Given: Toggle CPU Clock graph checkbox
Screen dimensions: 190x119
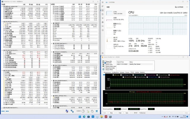Looking at the screenshot, I should click(x=113, y=75).
